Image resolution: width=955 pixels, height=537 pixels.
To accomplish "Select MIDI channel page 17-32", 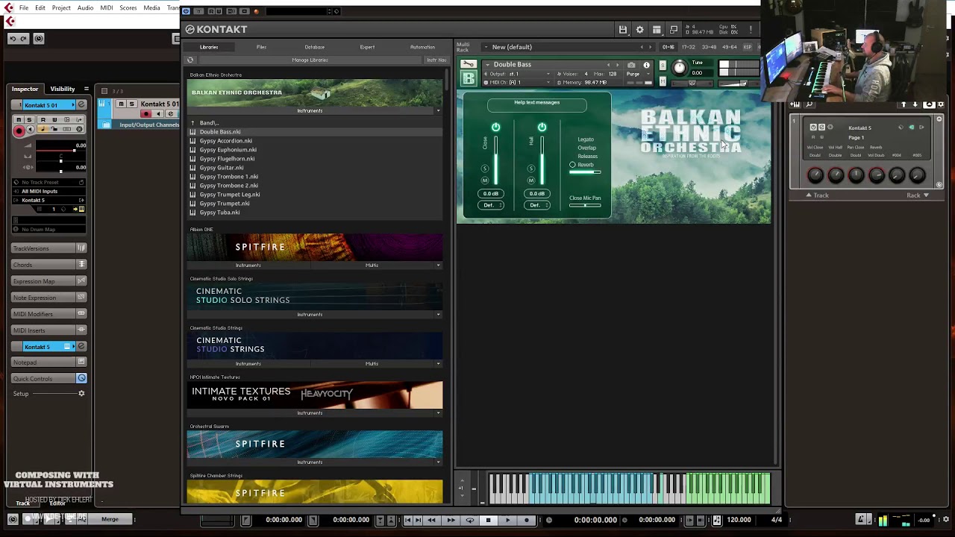I will click(688, 47).
